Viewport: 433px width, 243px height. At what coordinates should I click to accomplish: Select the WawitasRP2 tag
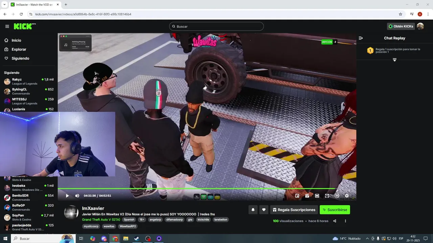128,226
